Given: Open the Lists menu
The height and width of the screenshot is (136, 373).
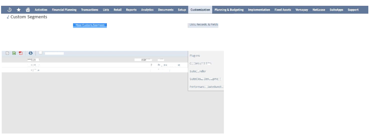Looking at the screenshot, I should [x=106, y=10].
